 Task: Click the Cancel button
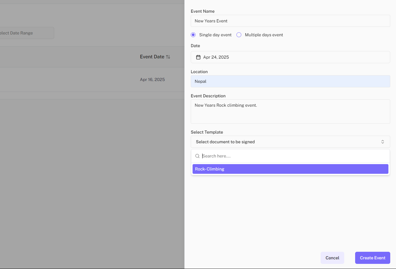[332, 258]
